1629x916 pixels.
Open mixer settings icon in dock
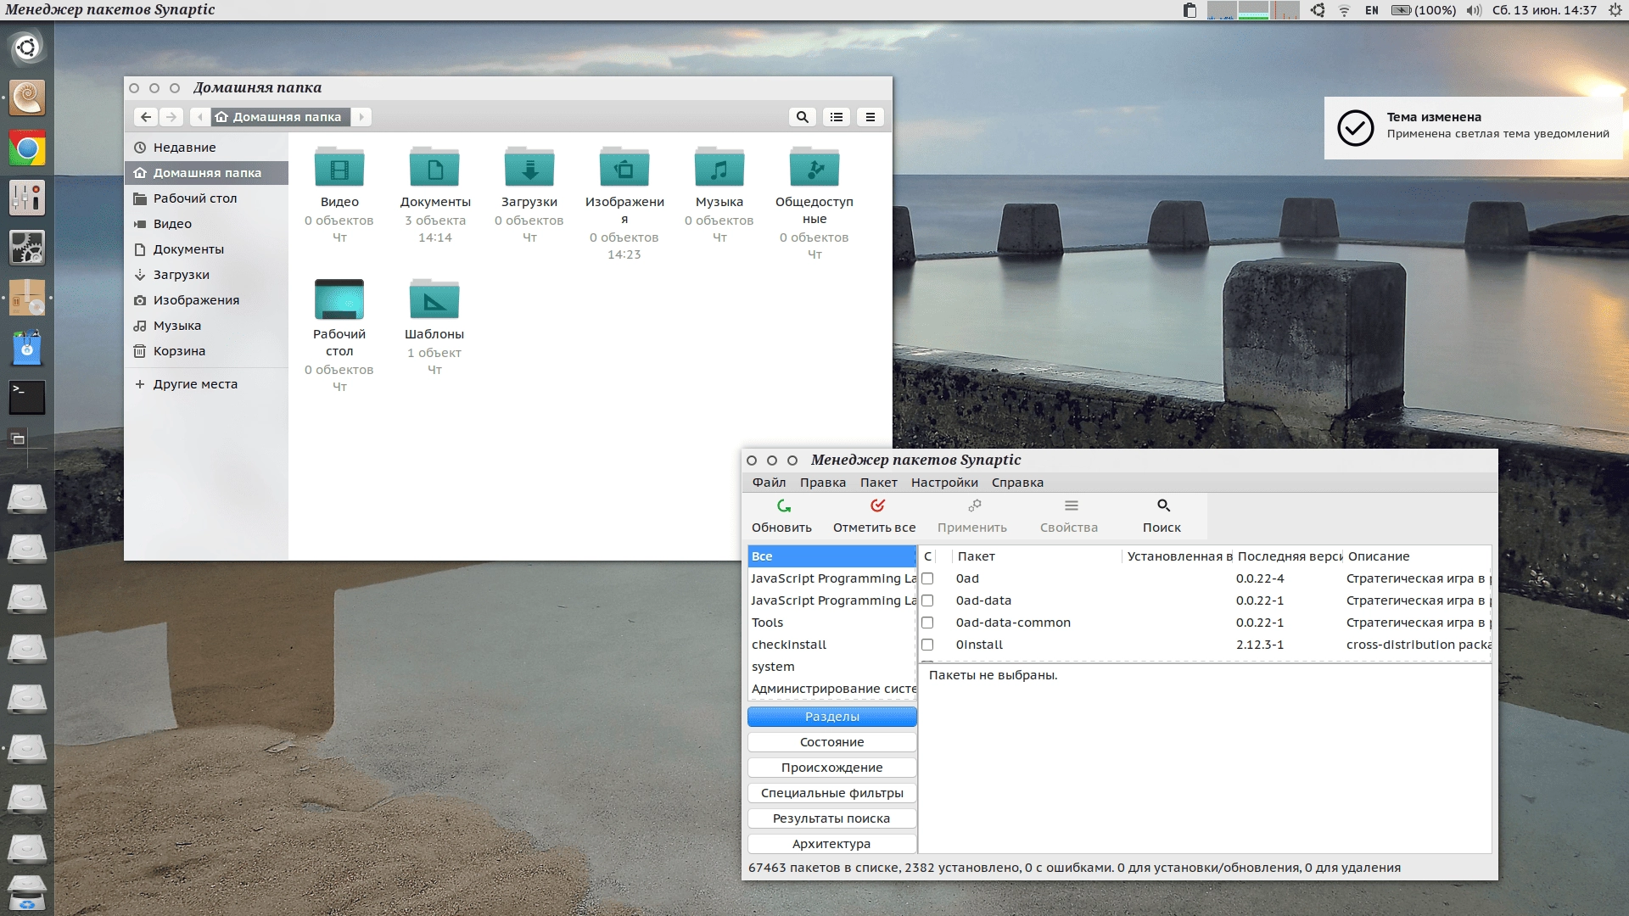point(27,198)
